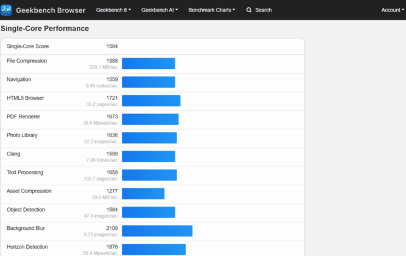
Task: Click the 22.2 images/sec value
Action: [100, 141]
